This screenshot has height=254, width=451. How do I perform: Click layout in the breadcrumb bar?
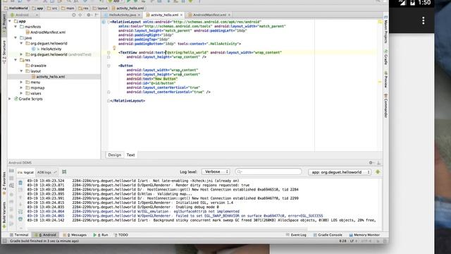tap(100, 8)
